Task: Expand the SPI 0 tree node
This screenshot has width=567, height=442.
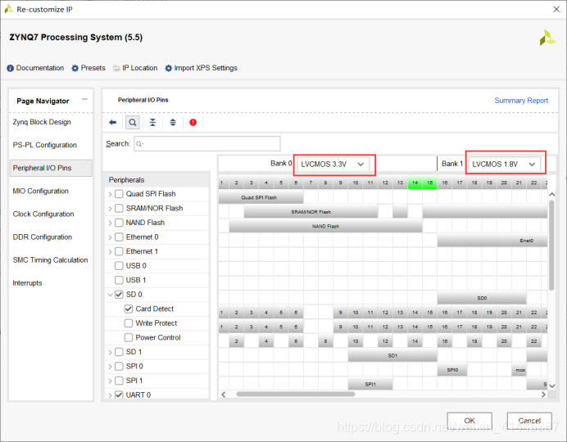Action: 110,367
